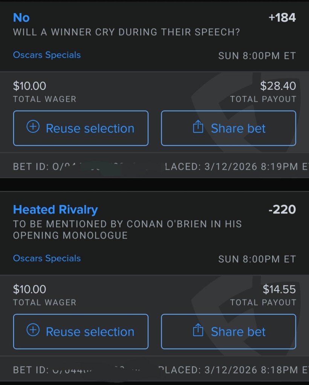Open Oscars Specials link under Heated Rivalry bet
This screenshot has width=309, height=385.
click(x=47, y=258)
